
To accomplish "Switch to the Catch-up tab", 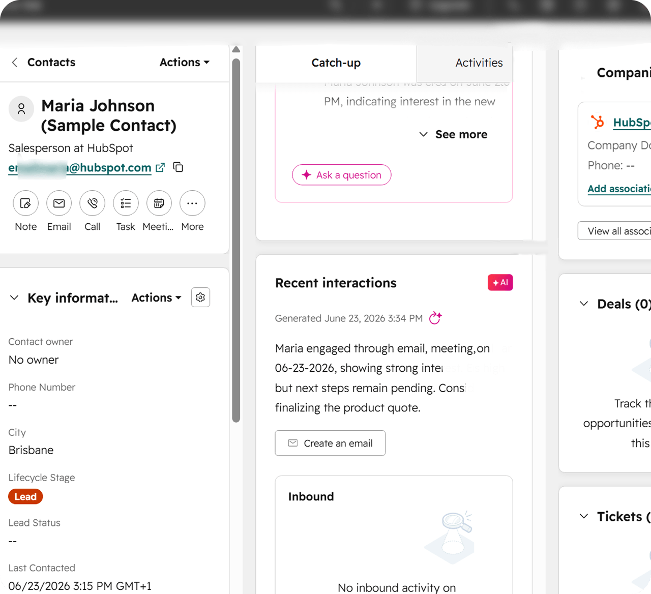I will [336, 63].
